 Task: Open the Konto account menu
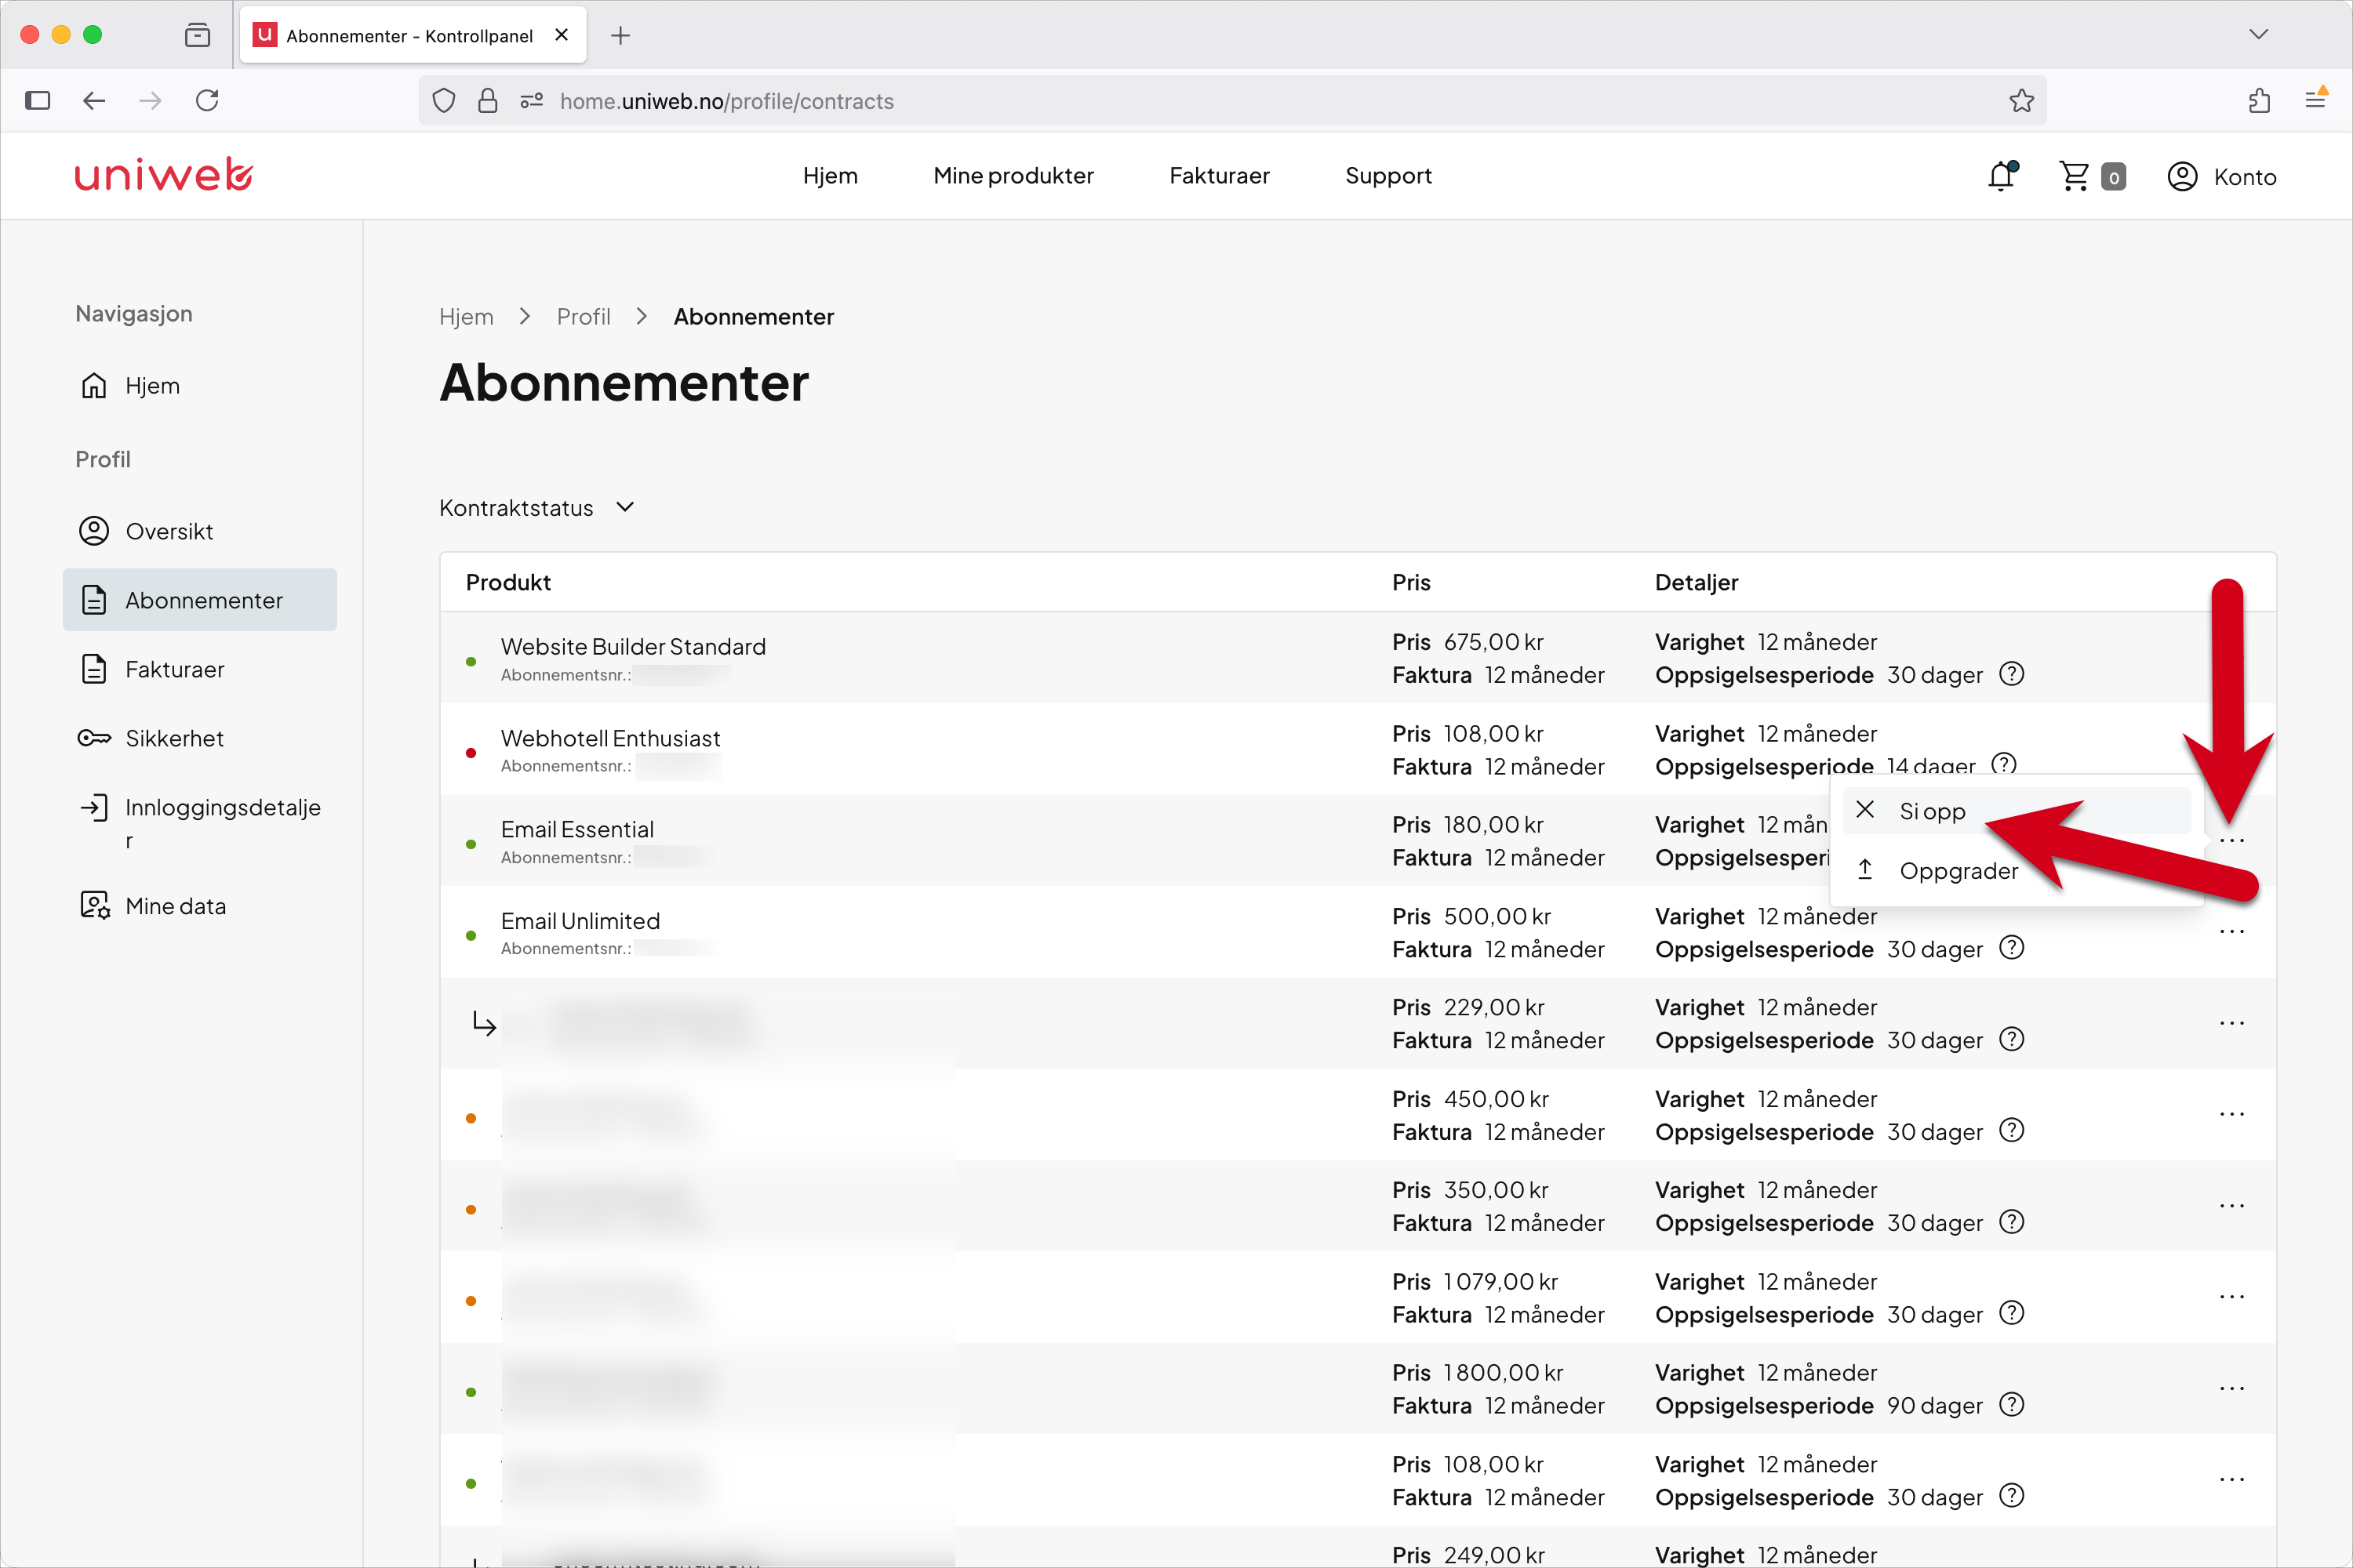coord(2222,177)
